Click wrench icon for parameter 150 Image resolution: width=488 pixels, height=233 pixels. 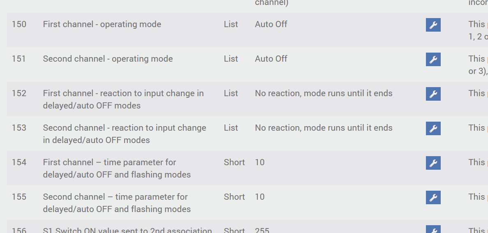click(x=433, y=25)
